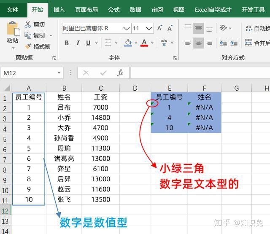Click in the formula bar
The image size is (270, 234).
coord(200,73)
